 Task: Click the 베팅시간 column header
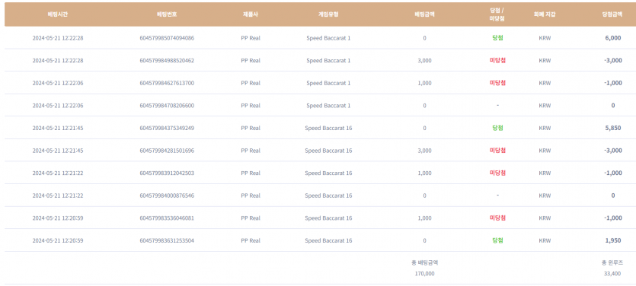[58, 14]
